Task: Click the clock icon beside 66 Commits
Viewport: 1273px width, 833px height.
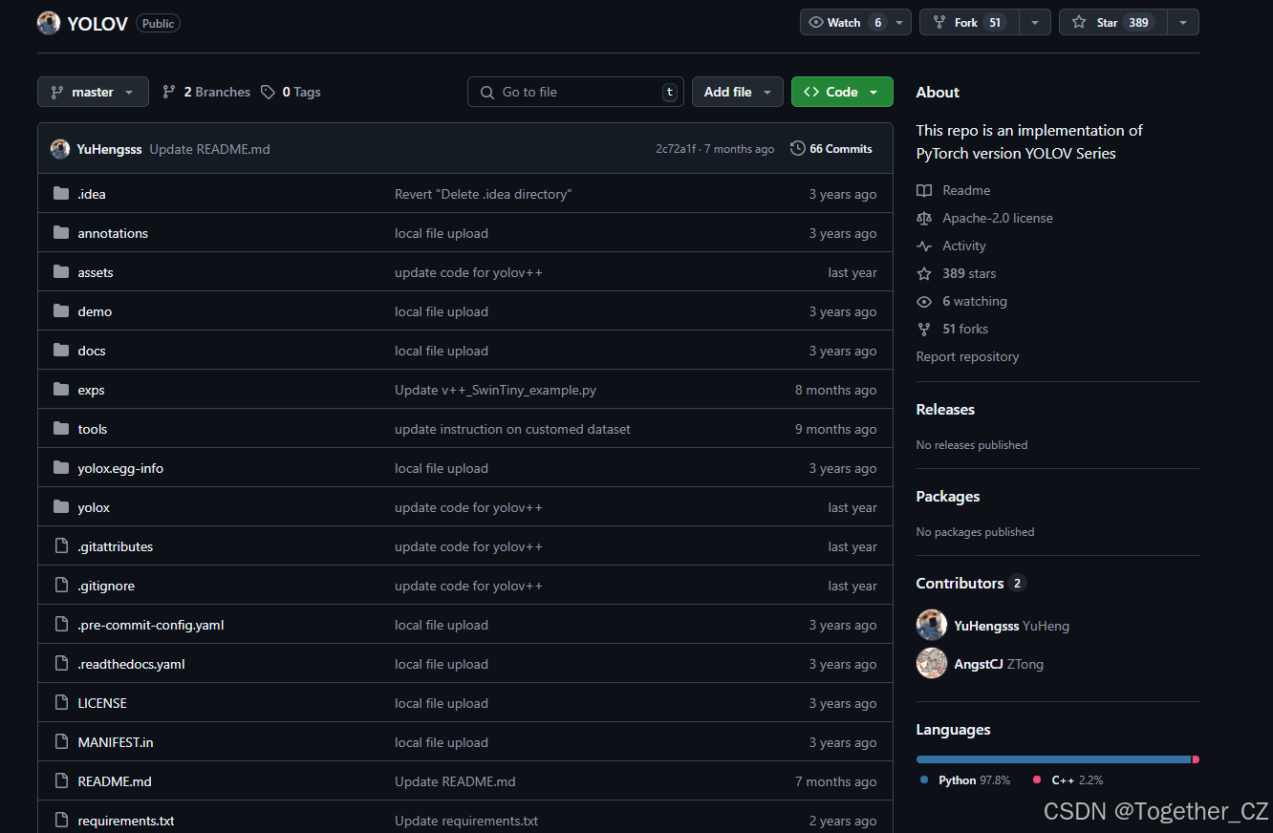Action: pyautogui.click(x=798, y=148)
